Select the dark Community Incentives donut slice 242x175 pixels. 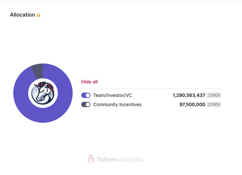point(37,69)
